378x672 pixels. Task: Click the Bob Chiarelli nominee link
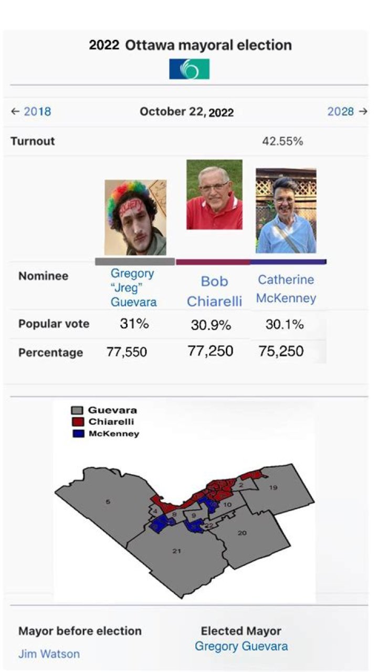[215, 292]
